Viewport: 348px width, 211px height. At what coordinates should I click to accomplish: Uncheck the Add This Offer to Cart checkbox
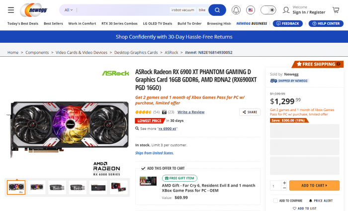coord(143,168)
